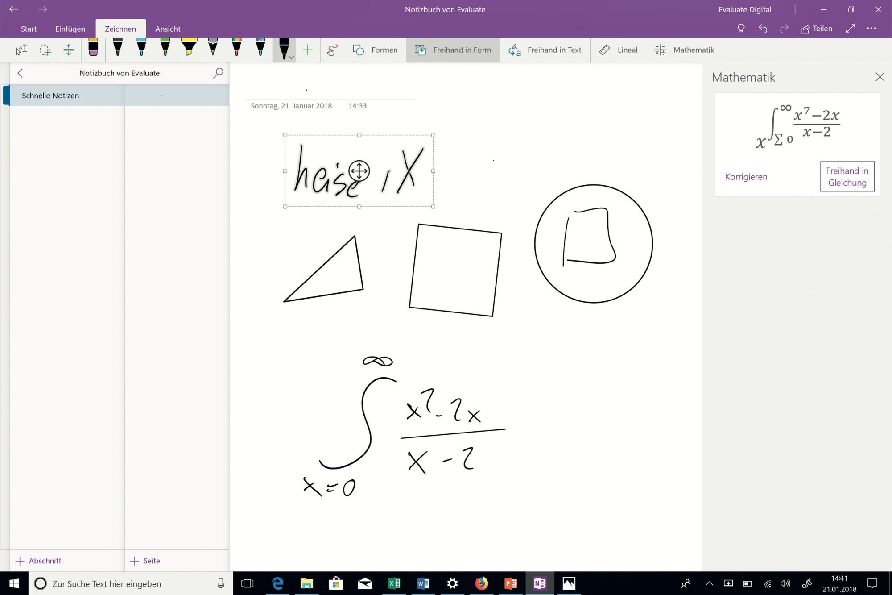The image size is (892, 595).
Task: Enable the Einfügen menu tab
Action: 70,29
